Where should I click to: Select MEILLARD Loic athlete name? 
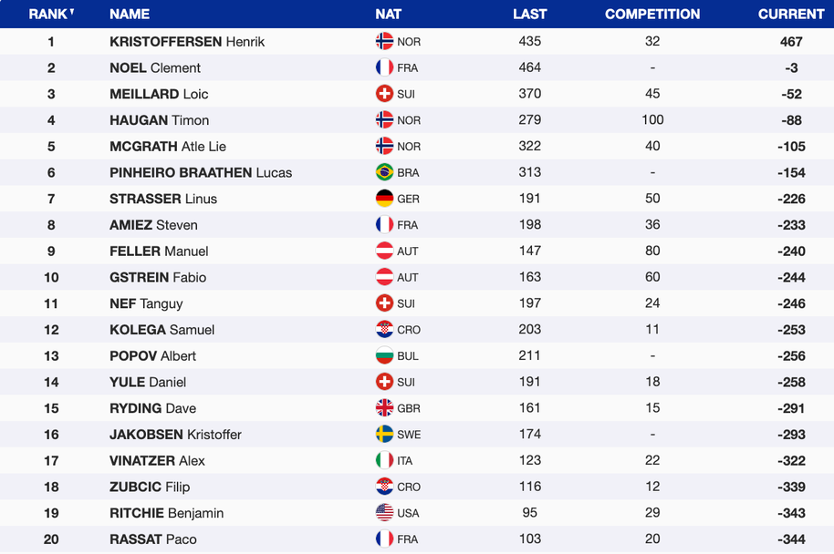pyautogui.click(x=159, y=94)
